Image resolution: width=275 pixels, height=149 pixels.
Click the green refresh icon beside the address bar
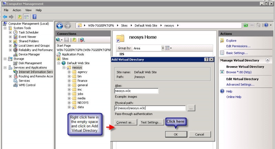tap(246, 25)
